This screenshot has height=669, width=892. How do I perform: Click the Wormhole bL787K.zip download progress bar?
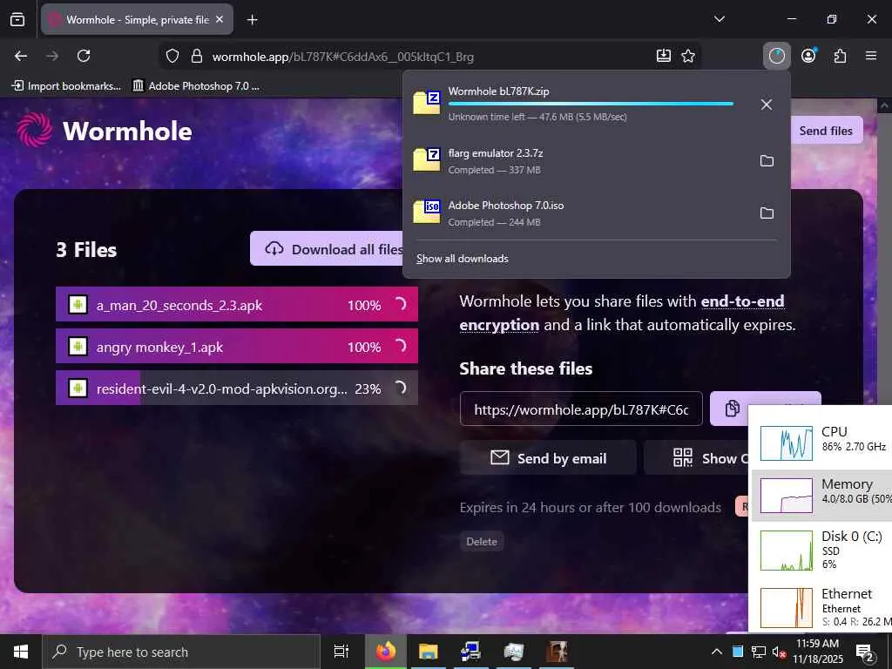(x=591, y=104)
